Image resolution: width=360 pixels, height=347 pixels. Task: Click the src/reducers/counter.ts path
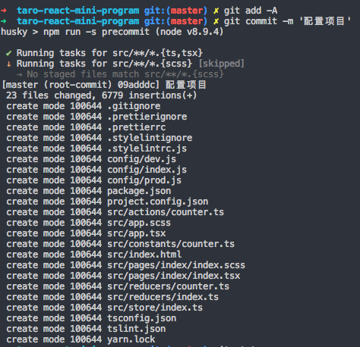click(168, 286)
